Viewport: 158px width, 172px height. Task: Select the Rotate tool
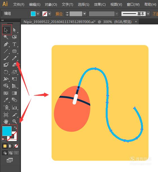coord(6,72)
